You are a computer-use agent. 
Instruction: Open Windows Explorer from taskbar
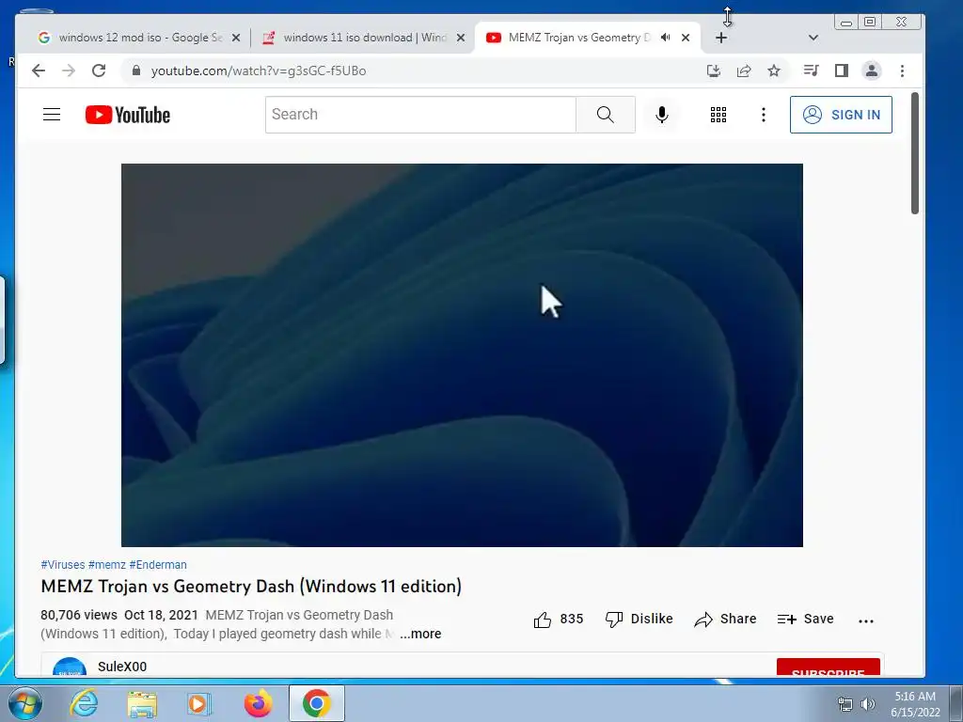[x=142, y=704]
